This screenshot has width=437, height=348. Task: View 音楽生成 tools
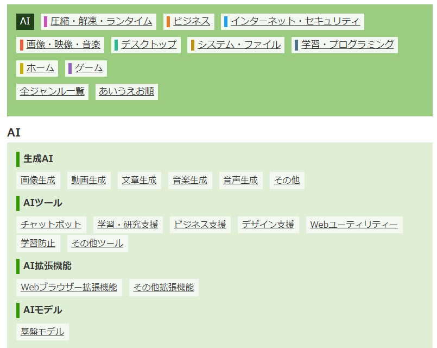point(189,180)
